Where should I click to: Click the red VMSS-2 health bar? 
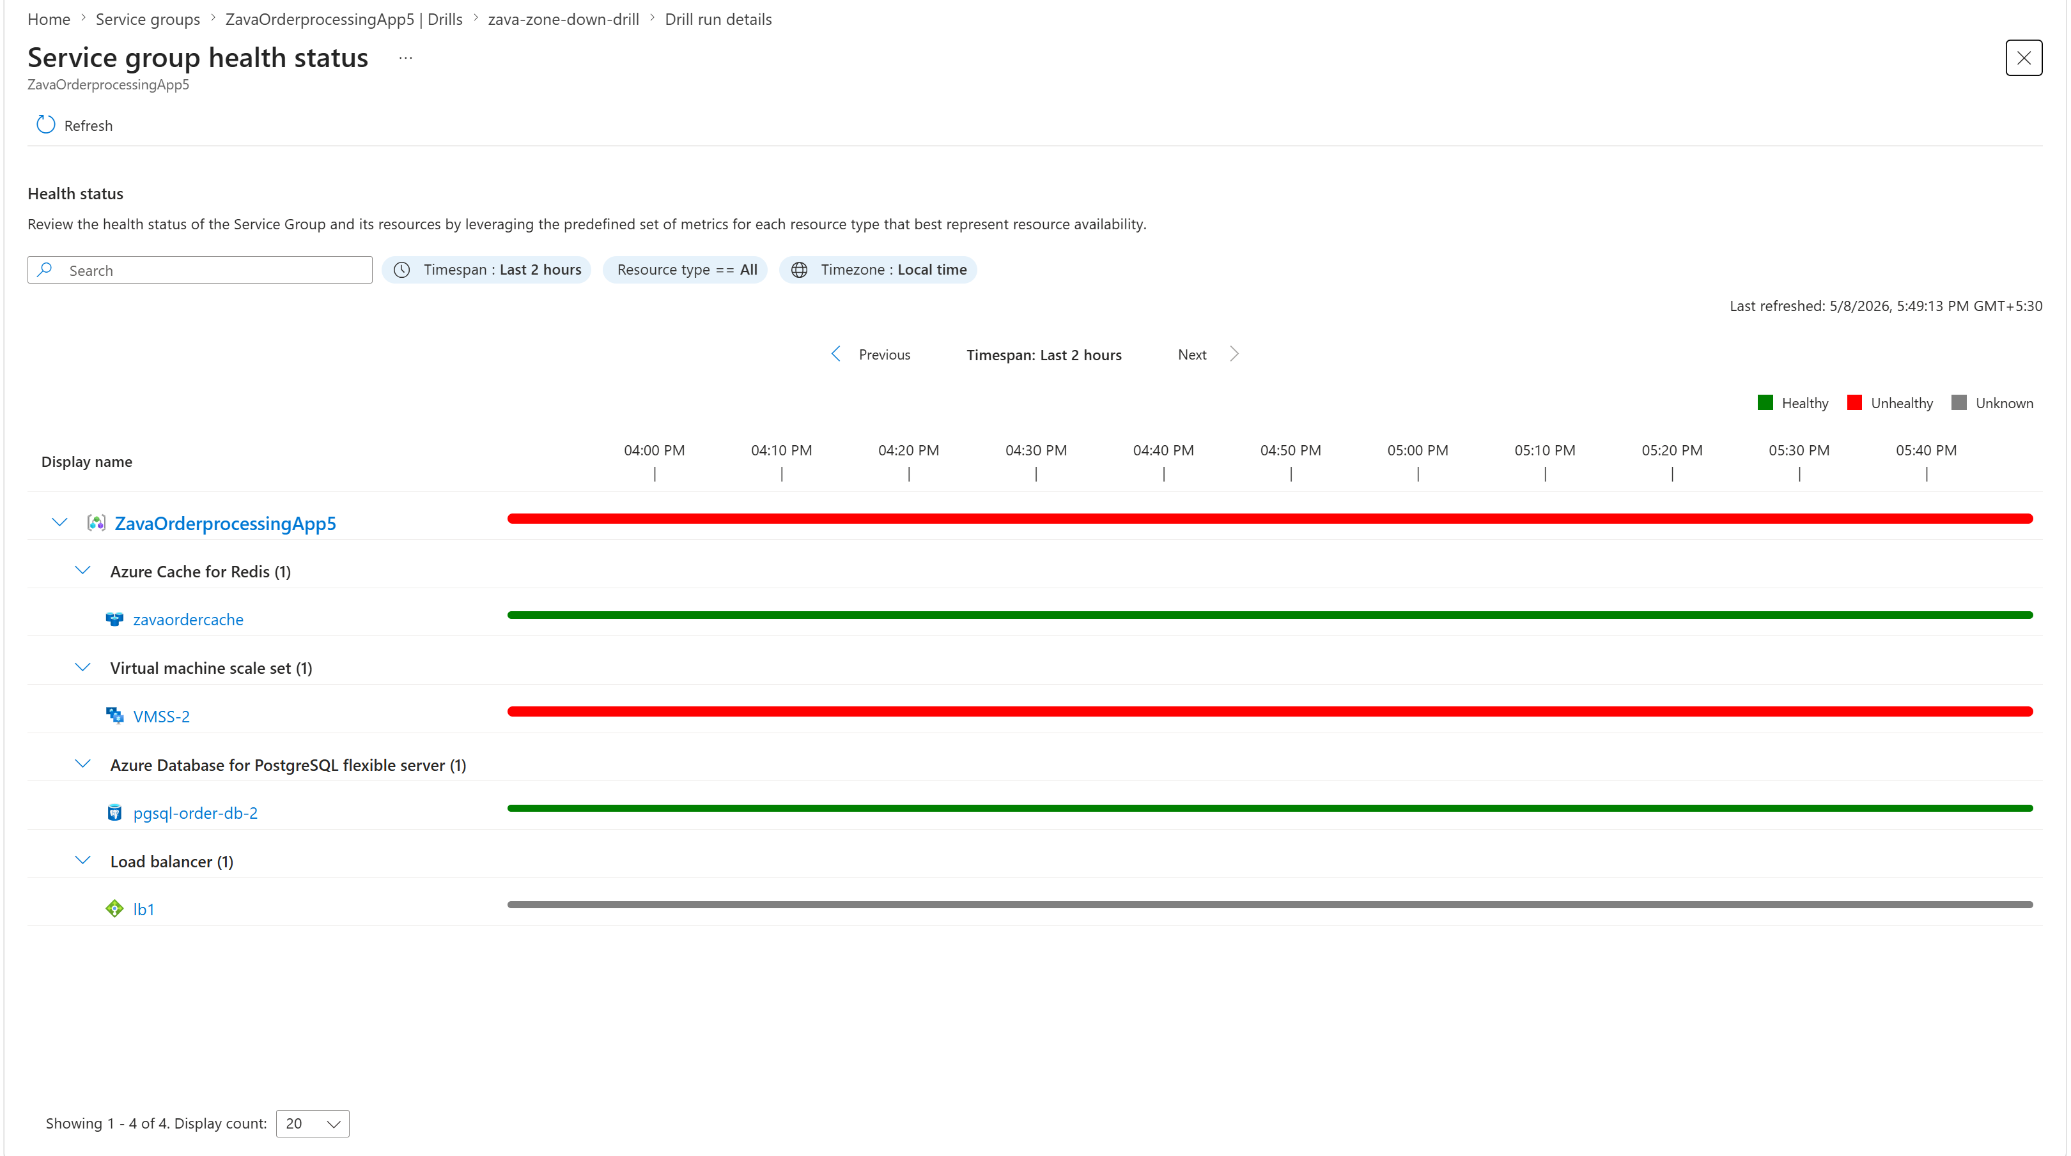tap(1270, 711)
